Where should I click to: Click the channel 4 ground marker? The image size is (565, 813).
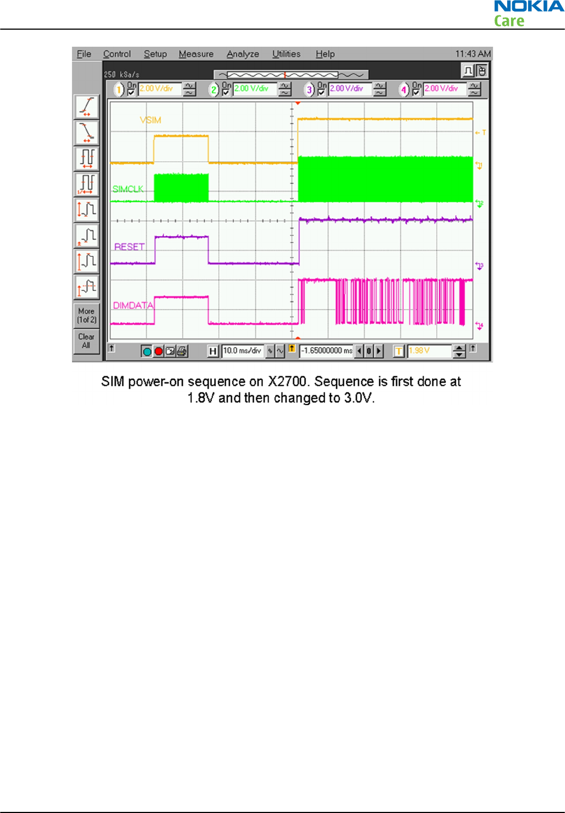tap(480, 326)
